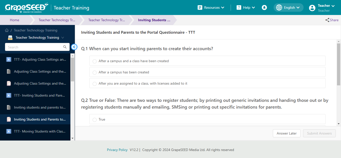The height and width of the screenshot is (158, 341).
Task: Click the language globe icon
Action: pyautogui.click(x=279, y=7)
